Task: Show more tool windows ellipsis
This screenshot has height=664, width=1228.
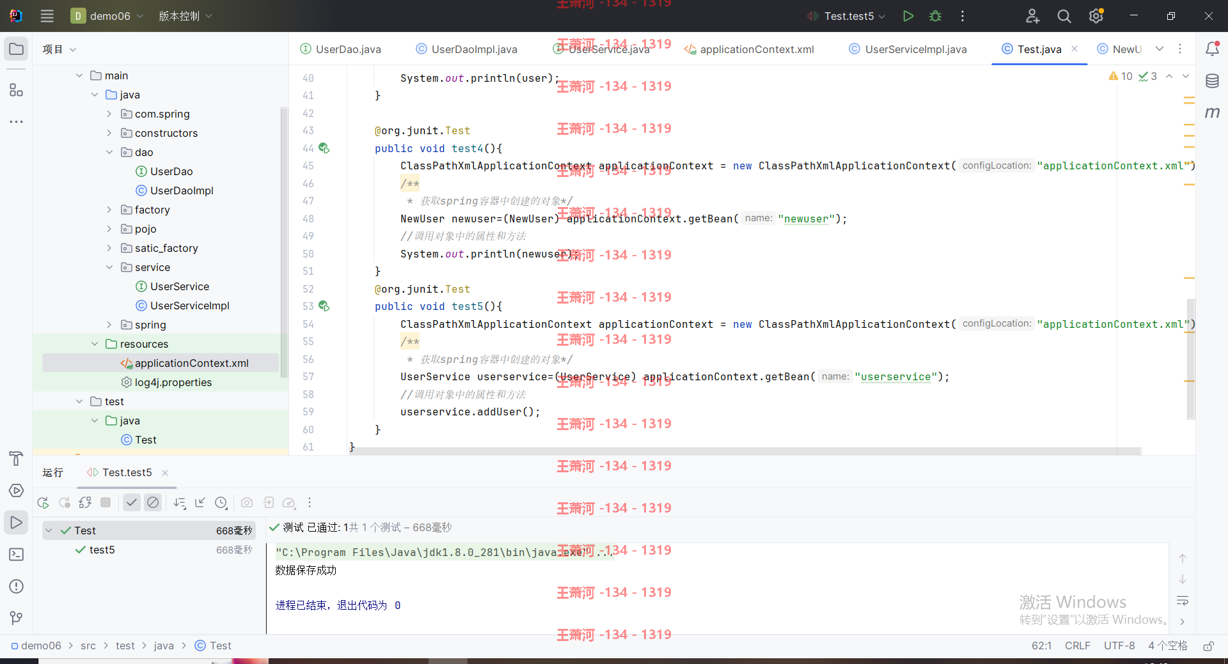Action: [x=16, y=121]
